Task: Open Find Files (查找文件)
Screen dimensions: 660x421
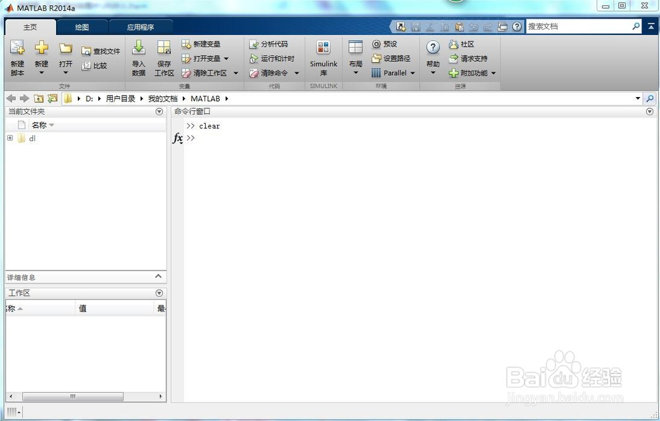Action: (100, 51)
